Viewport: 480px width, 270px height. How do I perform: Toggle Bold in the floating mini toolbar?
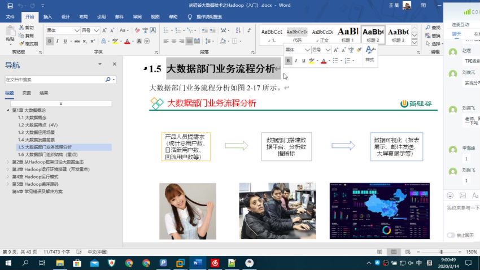tap(288, 60)
